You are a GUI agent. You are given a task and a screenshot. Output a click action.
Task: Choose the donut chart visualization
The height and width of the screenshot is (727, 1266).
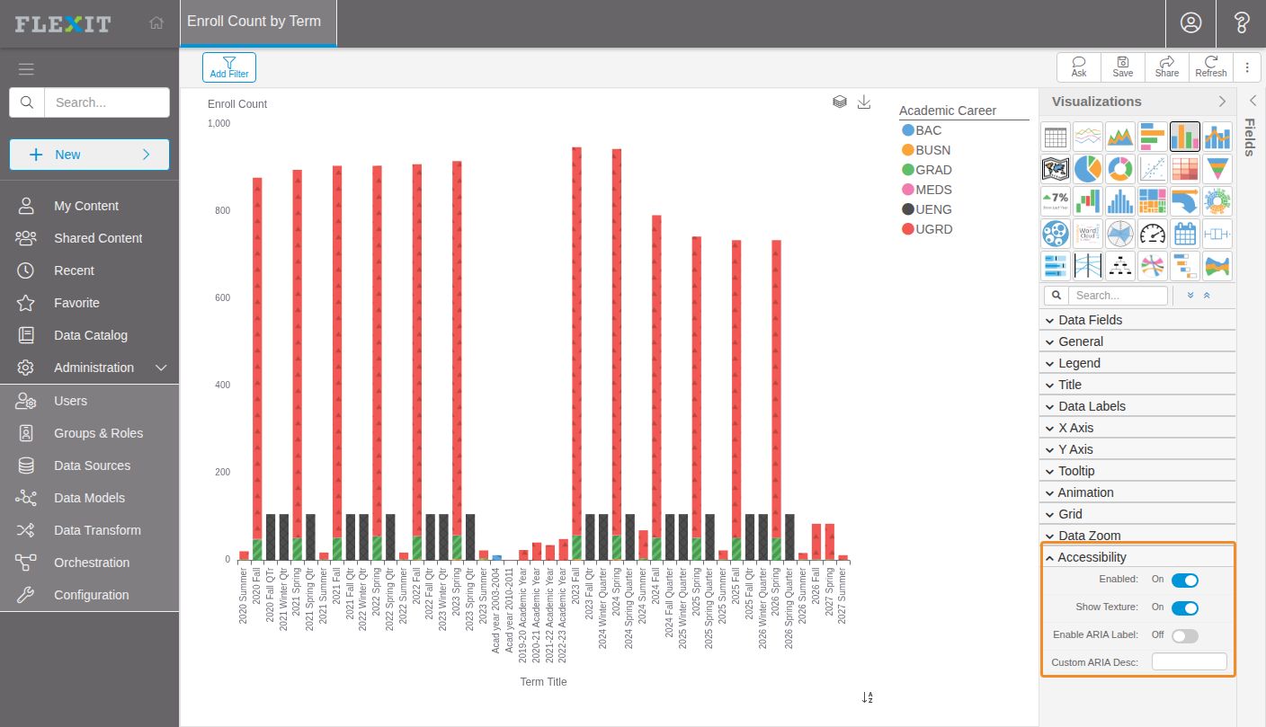coord(1120,169)
